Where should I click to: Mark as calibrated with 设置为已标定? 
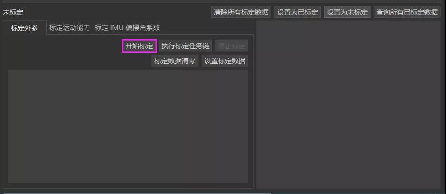[x=298, y=12]
